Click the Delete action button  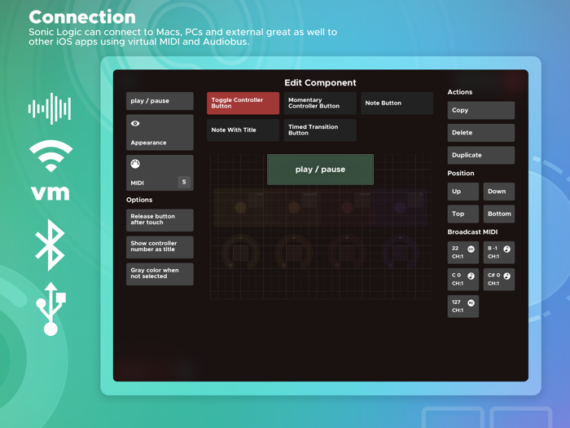[x=481, y=132]
